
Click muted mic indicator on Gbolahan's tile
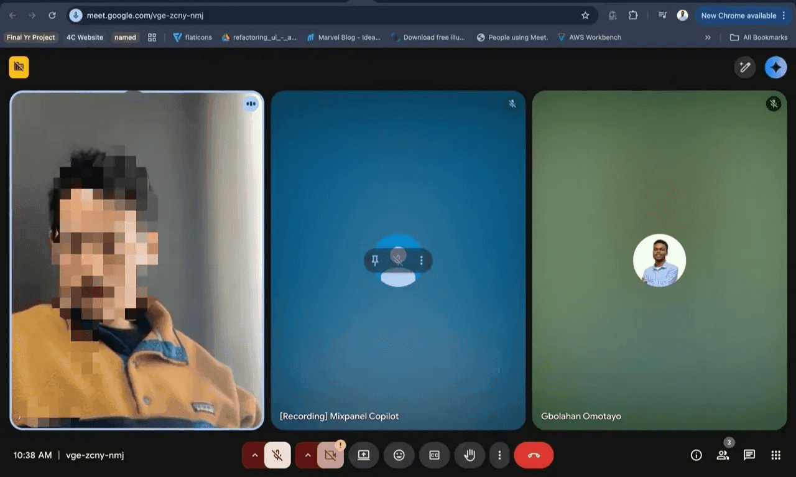773,104
